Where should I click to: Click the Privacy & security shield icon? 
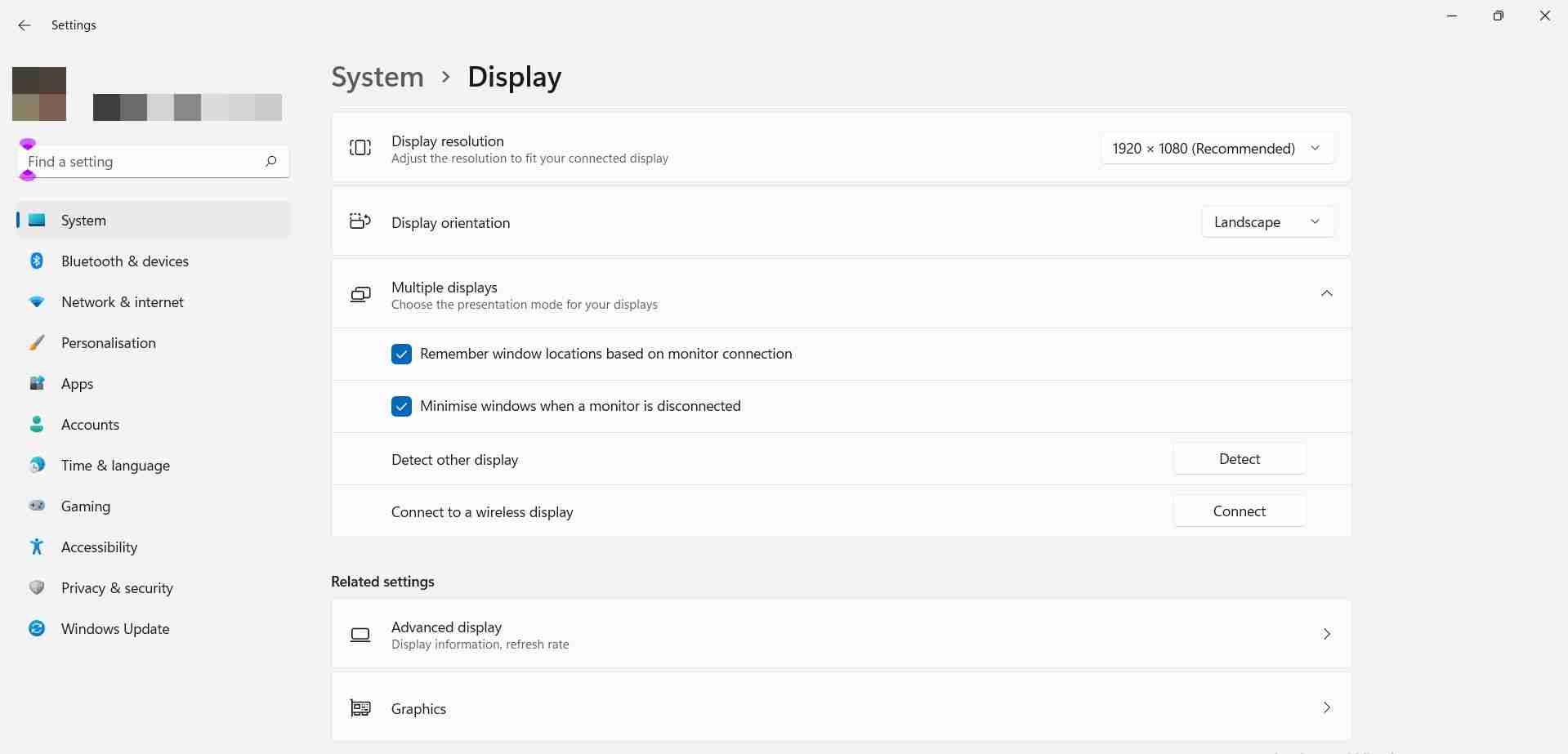[x=37, y=587]
